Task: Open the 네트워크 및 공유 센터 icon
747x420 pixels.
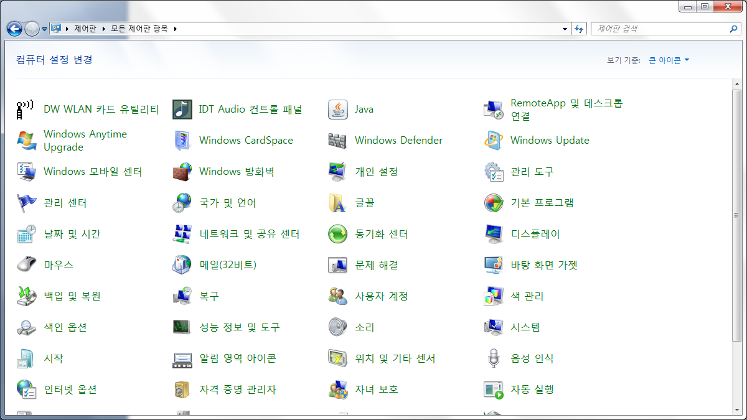Action: click(182, 234)
